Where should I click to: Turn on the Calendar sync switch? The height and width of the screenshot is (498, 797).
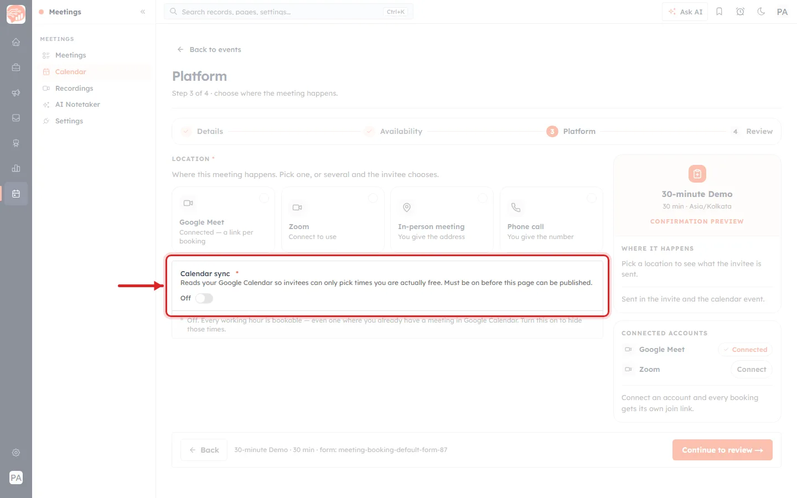tap(204, 298)
